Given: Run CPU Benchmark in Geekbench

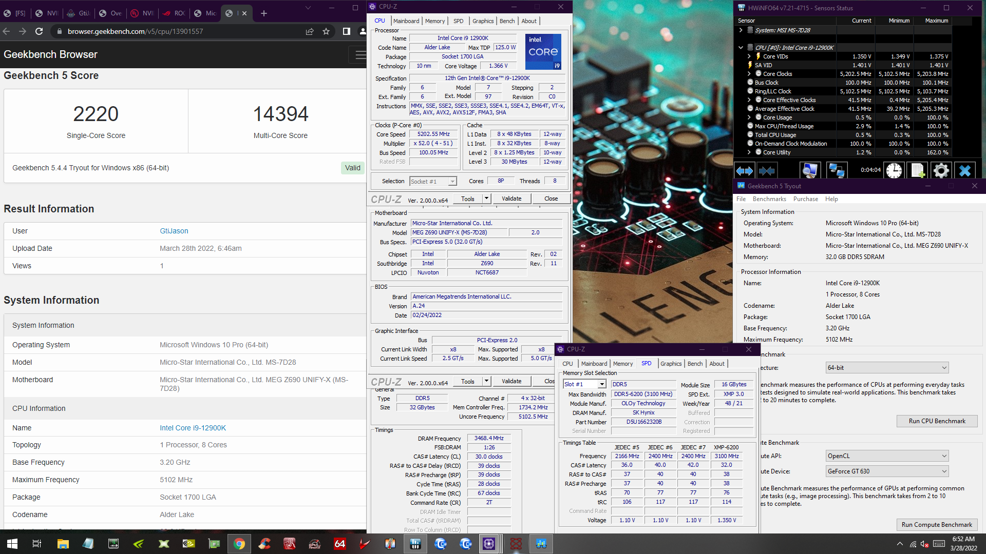Looking at the screenshot, I should (937, 421).
